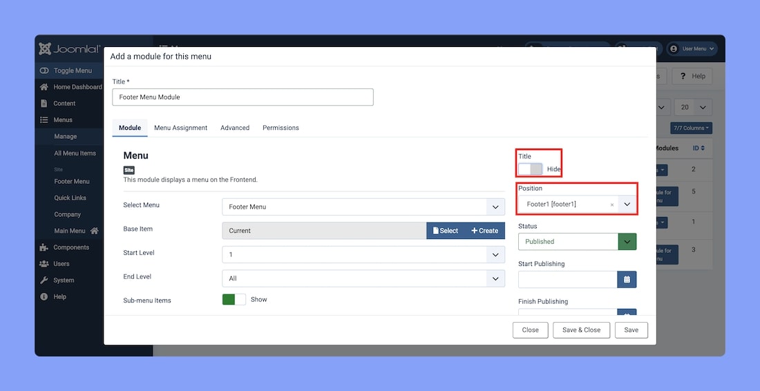Click the Save & Close button

coord(581,330)
